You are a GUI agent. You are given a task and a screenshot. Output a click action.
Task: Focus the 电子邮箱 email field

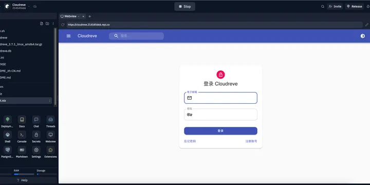[220, 98]
